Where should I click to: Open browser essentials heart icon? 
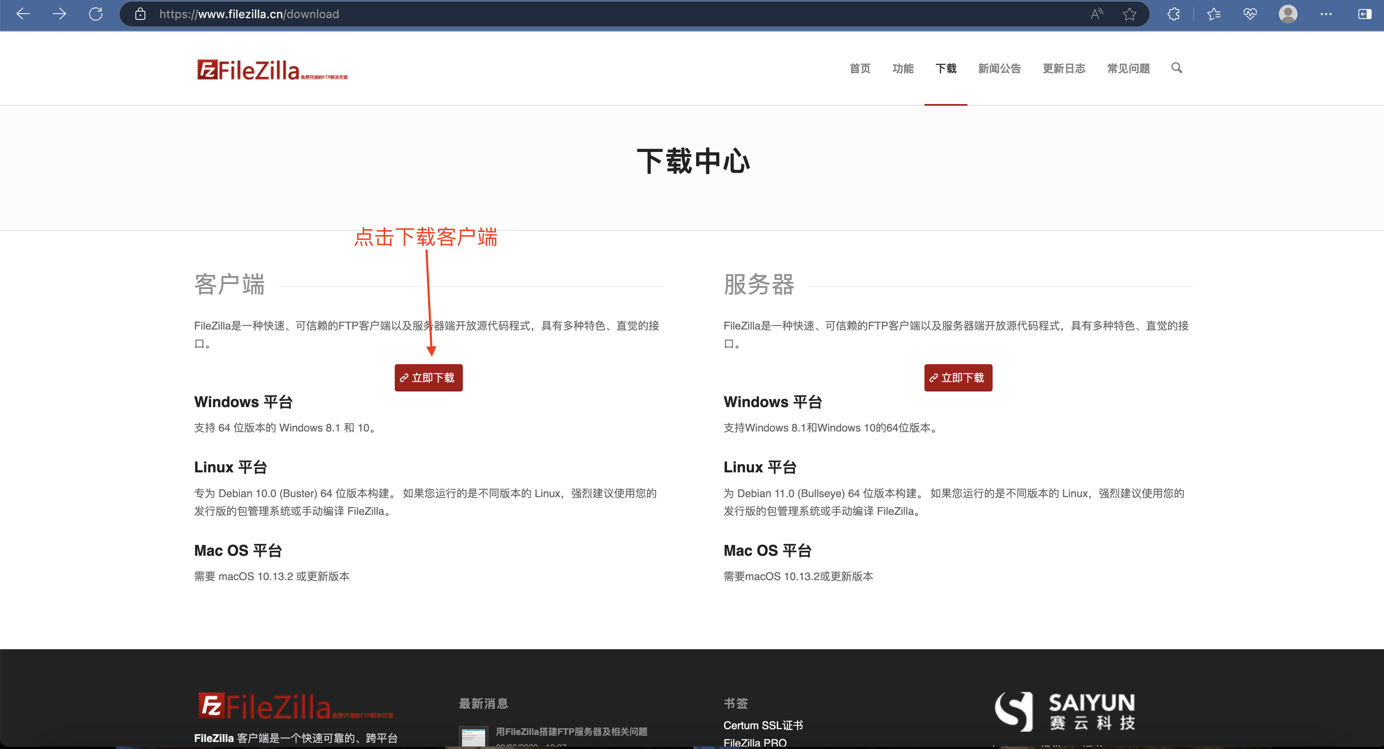tap(1250, 14)
